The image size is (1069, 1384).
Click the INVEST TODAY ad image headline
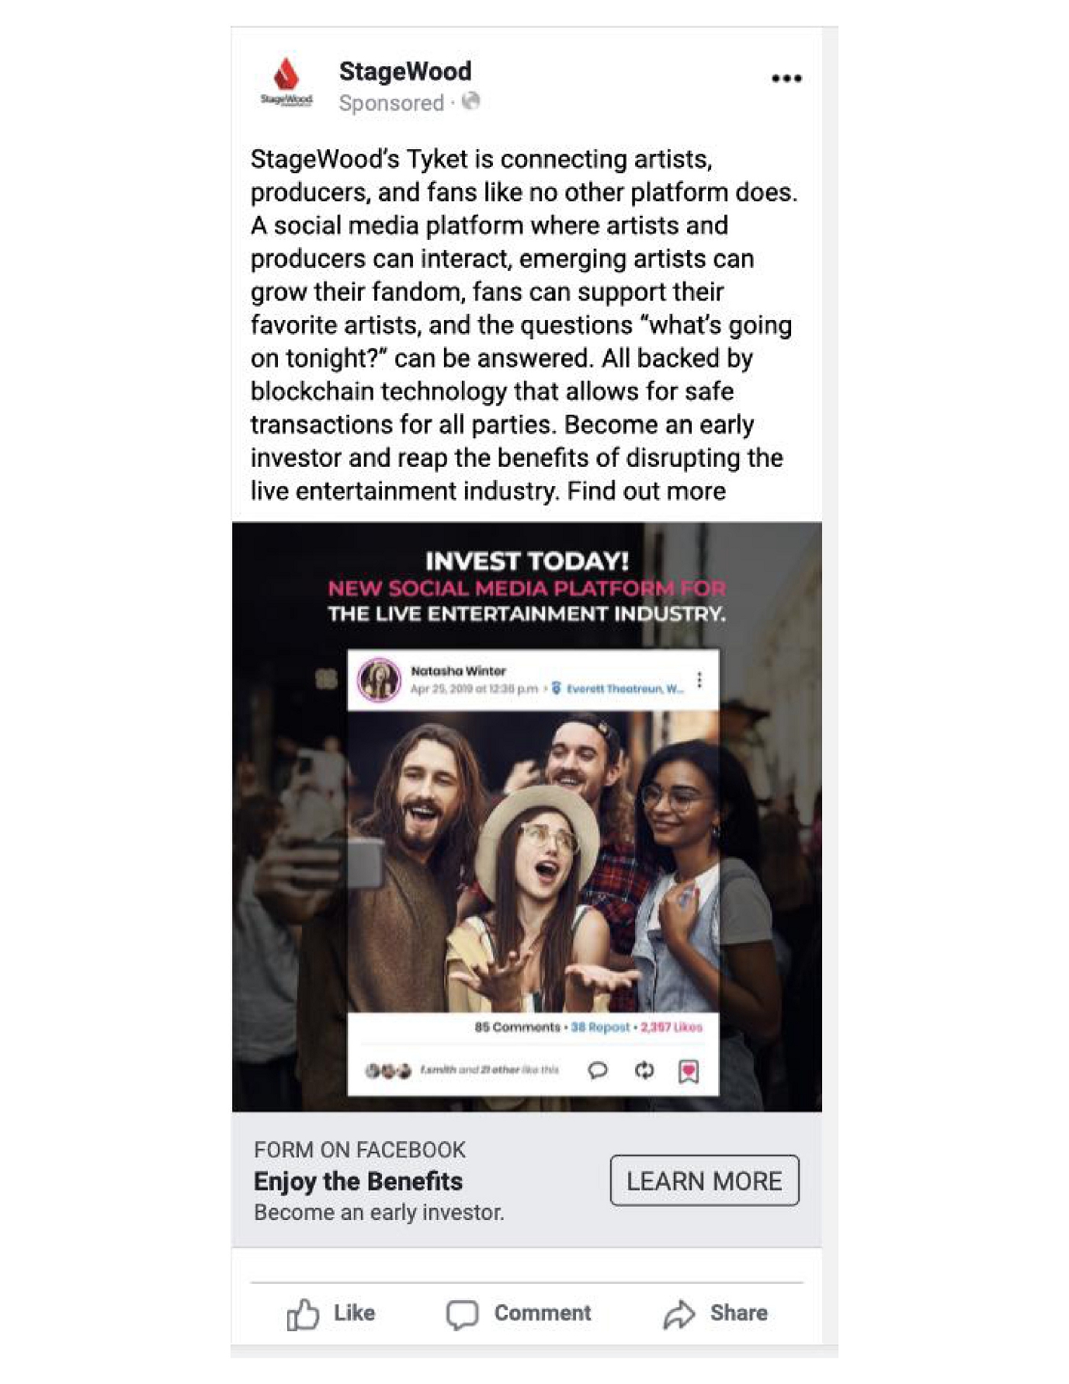click(x=527, y=561)
